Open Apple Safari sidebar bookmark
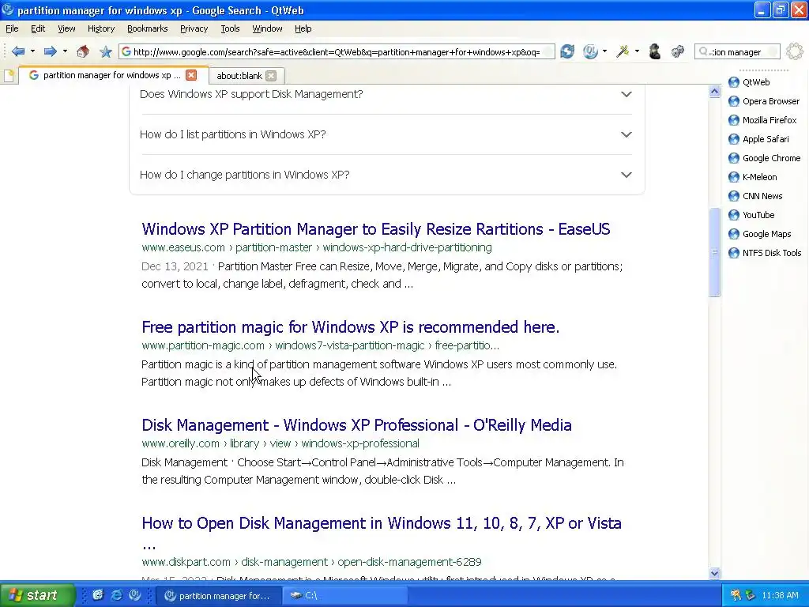Screen dimensions: 809x607 [x=758, y=139]
